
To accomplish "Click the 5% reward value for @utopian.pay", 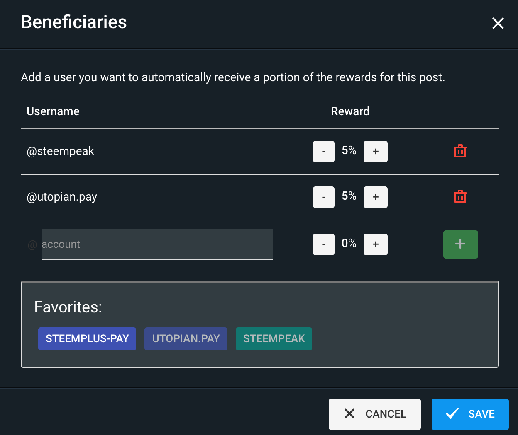I will tap(349, 196).
